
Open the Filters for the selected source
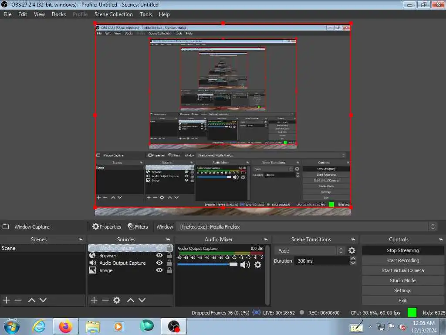[x=138, y=227]
